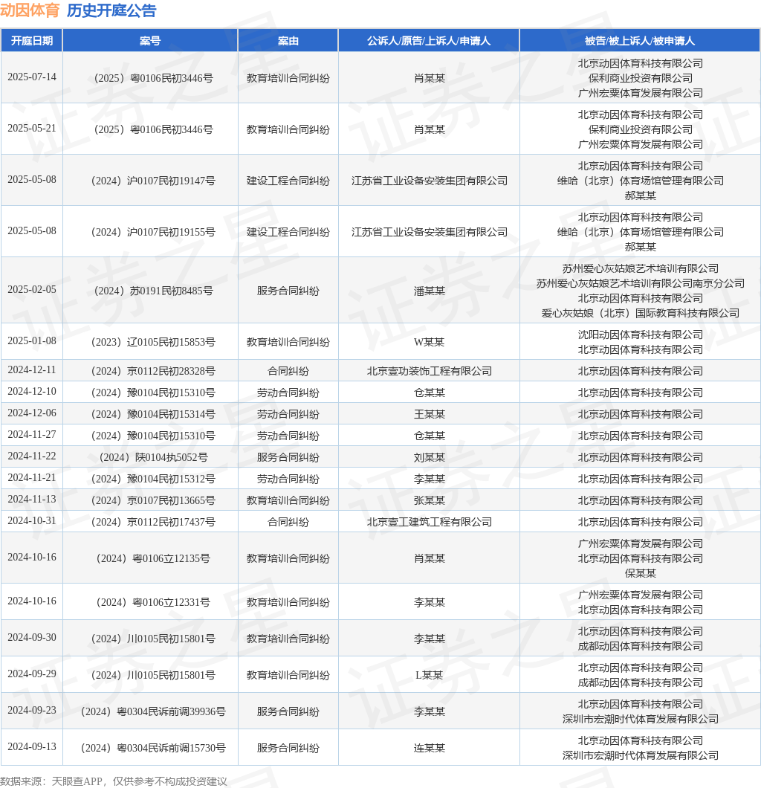Screen dimensions: 761x788
Task: Click plaintiff 北京壹工建筑工程有限公司
Action: tap(429, 522)
